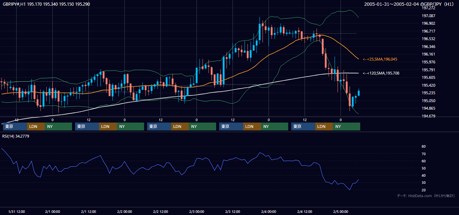Pick the 196.161 price axis value
Screen dimensions: 459x215
pos(428,54)
